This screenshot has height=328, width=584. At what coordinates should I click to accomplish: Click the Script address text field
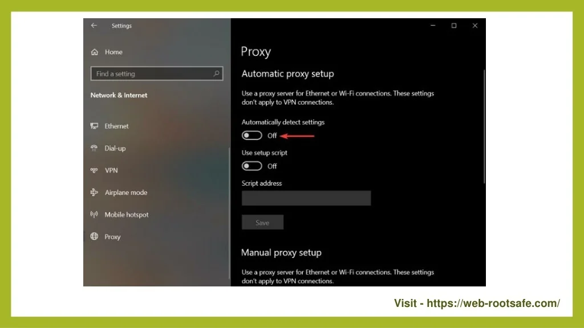click(x=306, y=198)
